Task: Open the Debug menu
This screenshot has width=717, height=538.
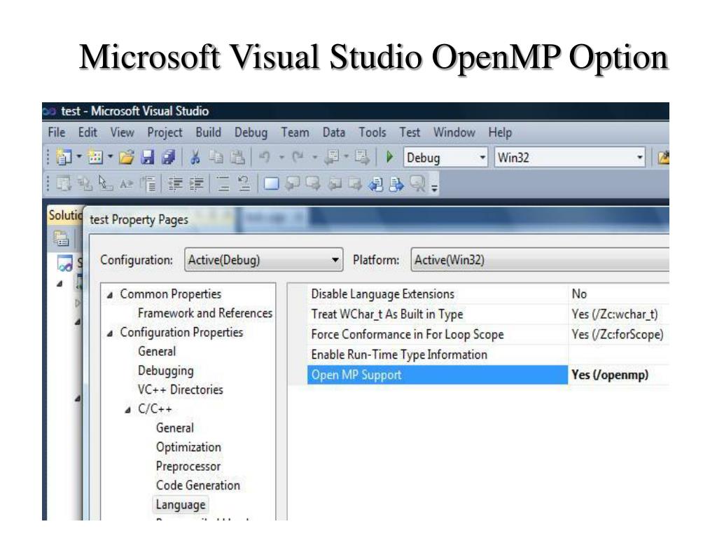Action: [x=251, y=132]
